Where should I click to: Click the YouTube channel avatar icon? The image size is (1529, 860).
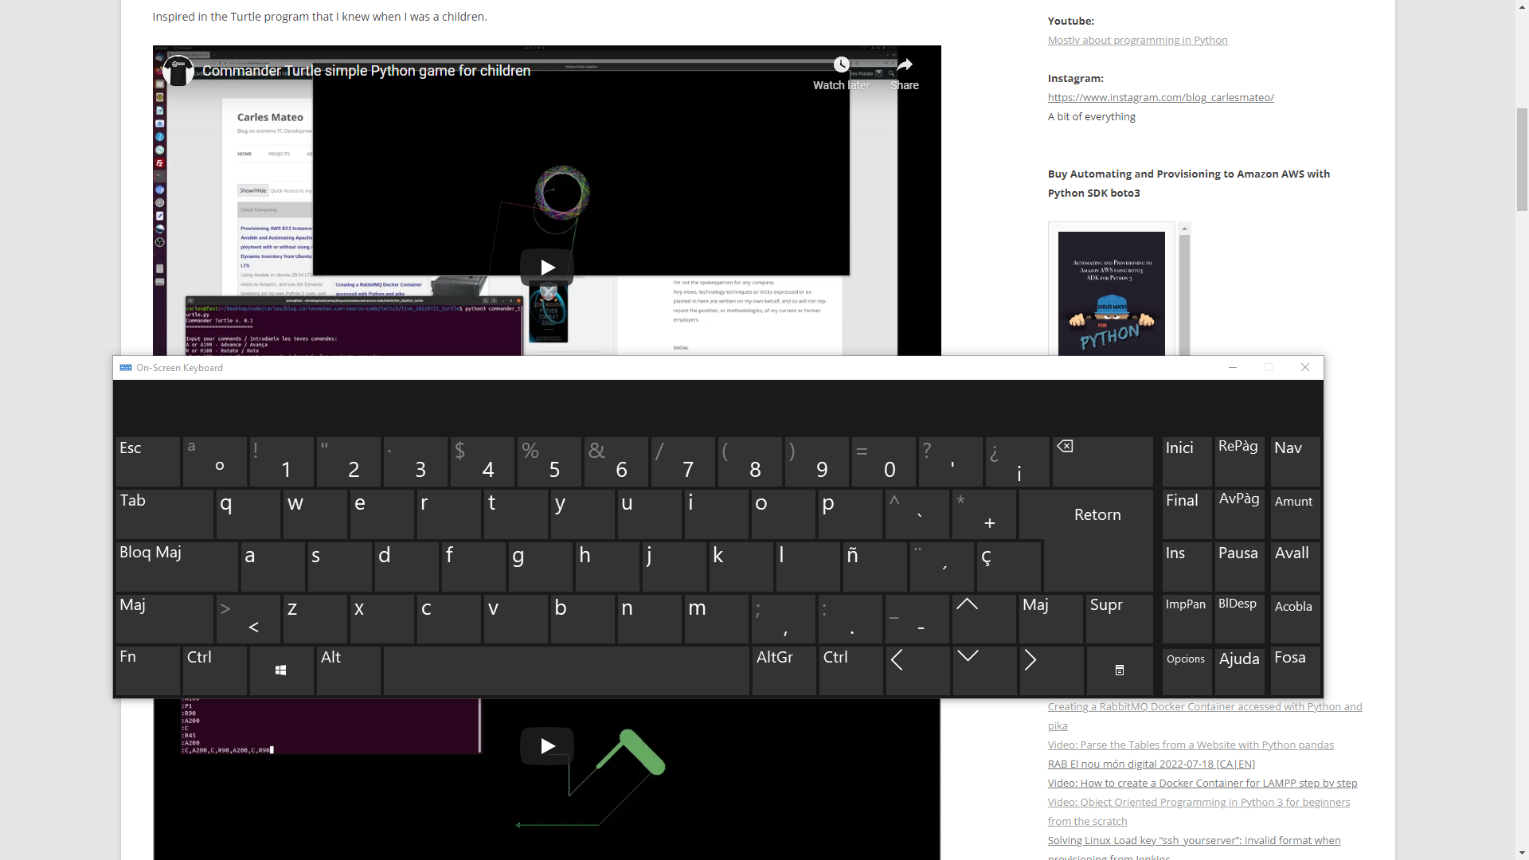178,71
